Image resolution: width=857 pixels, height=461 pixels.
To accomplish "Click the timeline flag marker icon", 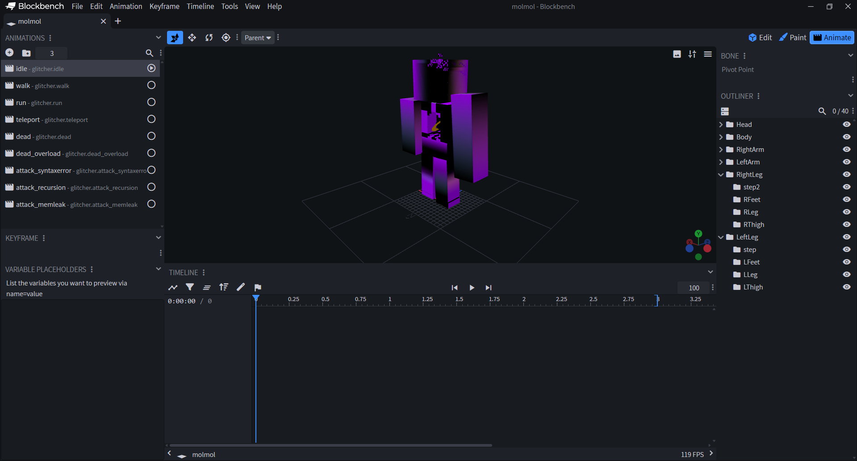I will coord(258,287).
